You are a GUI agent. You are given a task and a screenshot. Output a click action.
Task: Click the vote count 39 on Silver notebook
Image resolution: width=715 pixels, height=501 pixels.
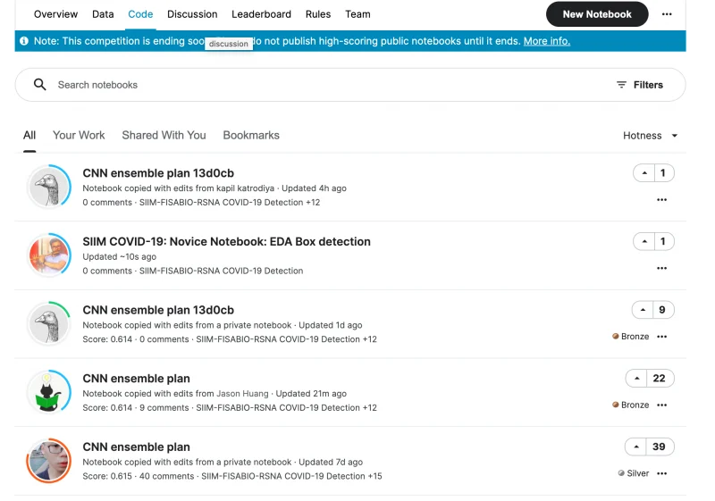[x=659, y=447]
